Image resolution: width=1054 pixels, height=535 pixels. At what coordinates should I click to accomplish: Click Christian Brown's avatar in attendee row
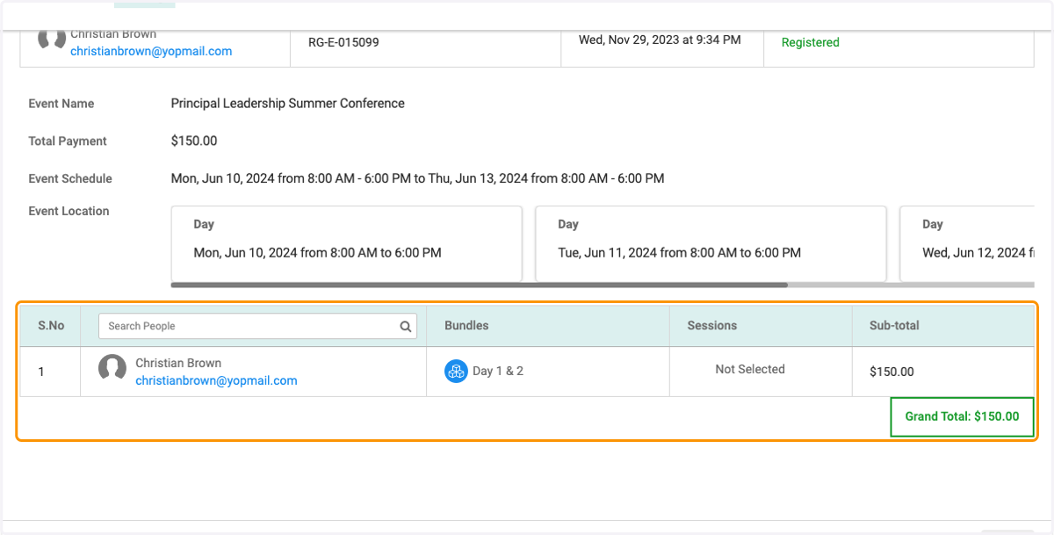tap(112, 367)
